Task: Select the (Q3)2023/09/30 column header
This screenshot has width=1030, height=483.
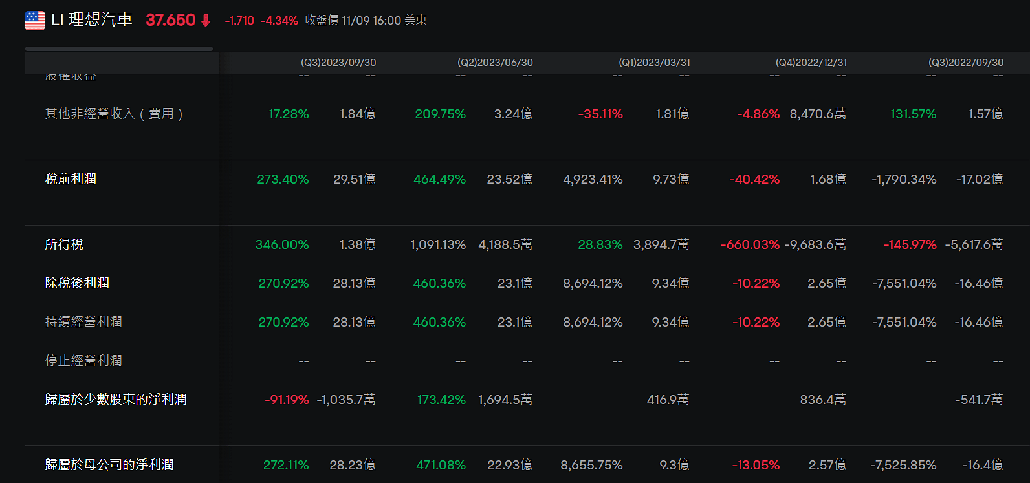Action: (338, 63)
